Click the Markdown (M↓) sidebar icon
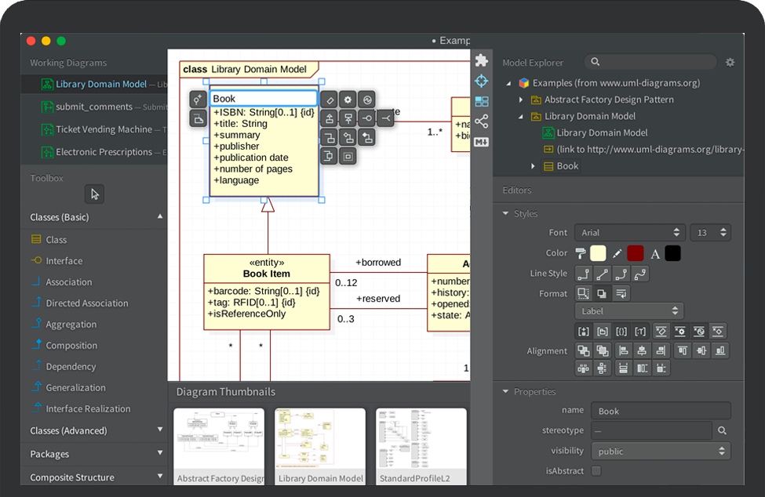765x497 pixels. 481,142
